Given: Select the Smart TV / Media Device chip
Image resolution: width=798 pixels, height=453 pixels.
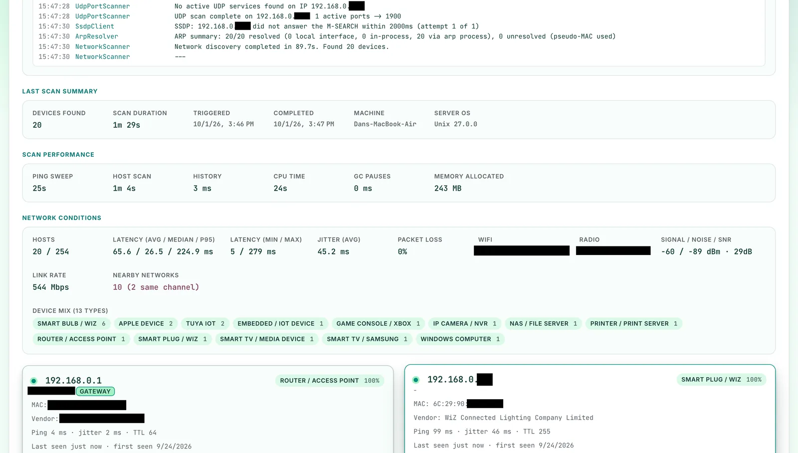Looking at the screenshot, I should click(267, 339).
